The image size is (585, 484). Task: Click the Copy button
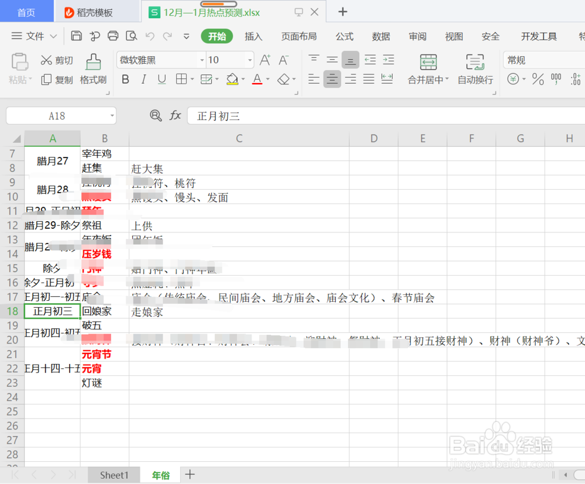(x=57, y=80)
